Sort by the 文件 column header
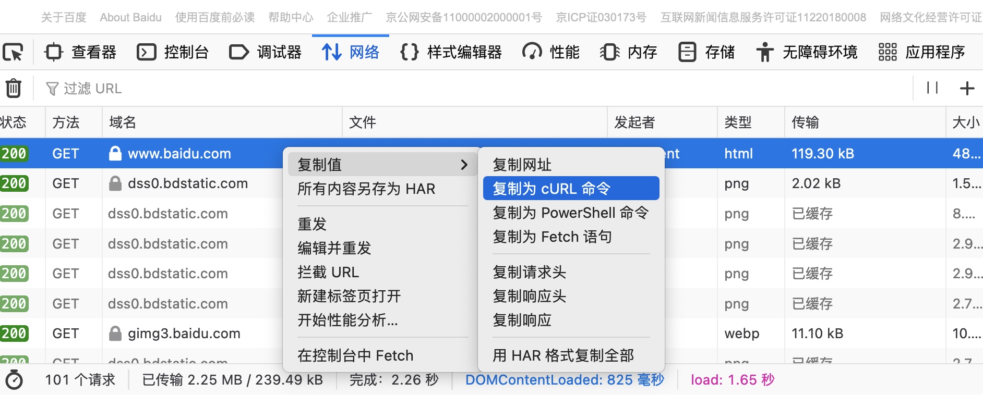This screenshot has width=983, height=395. pos(475,122)
